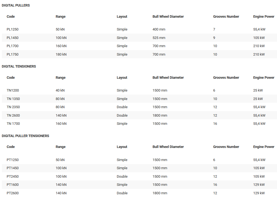Click the PT2450 code
This screenshot has width=277, height=200.
pos(13,177)
